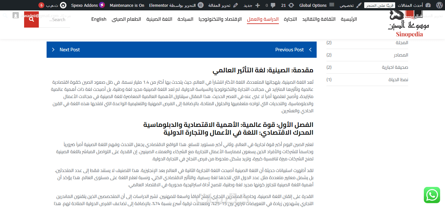
Task: Click the gear icon in admin bar
Action: (x=63, y=5)
